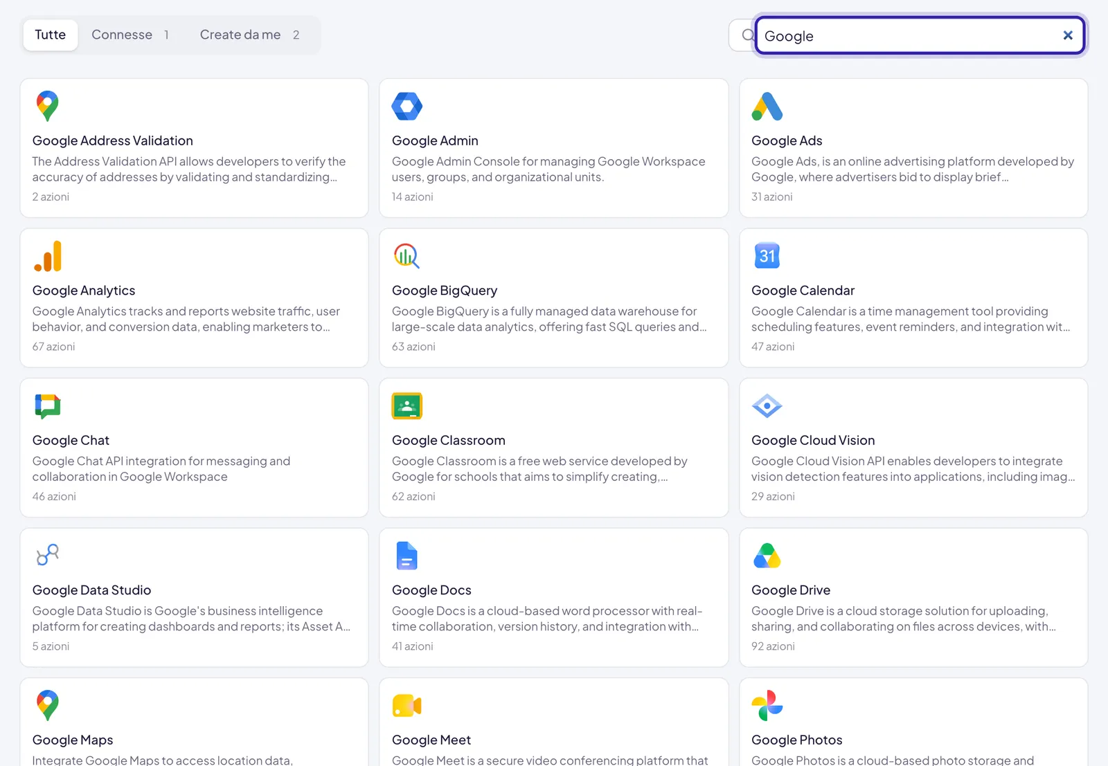Viewport: 1108px width, 766px height.
Task: Select the Tutte tab
Action: click(51, 35)
